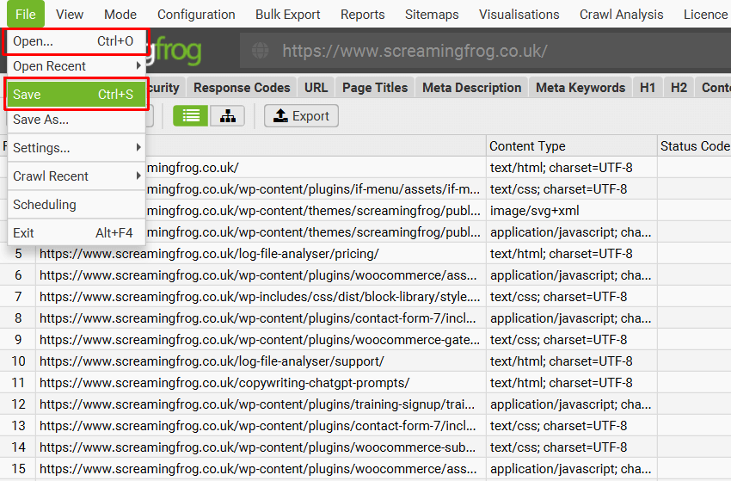Screen dimensions: 731x481
Task: Open the Reports menu
Action: (x=363, y=15)
